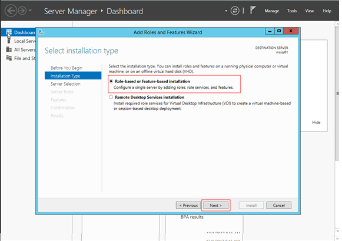Click the scrollbar up arrow in Server Manager
The width and height of the screenshot is (342, 241).
[x=337, y=24]
